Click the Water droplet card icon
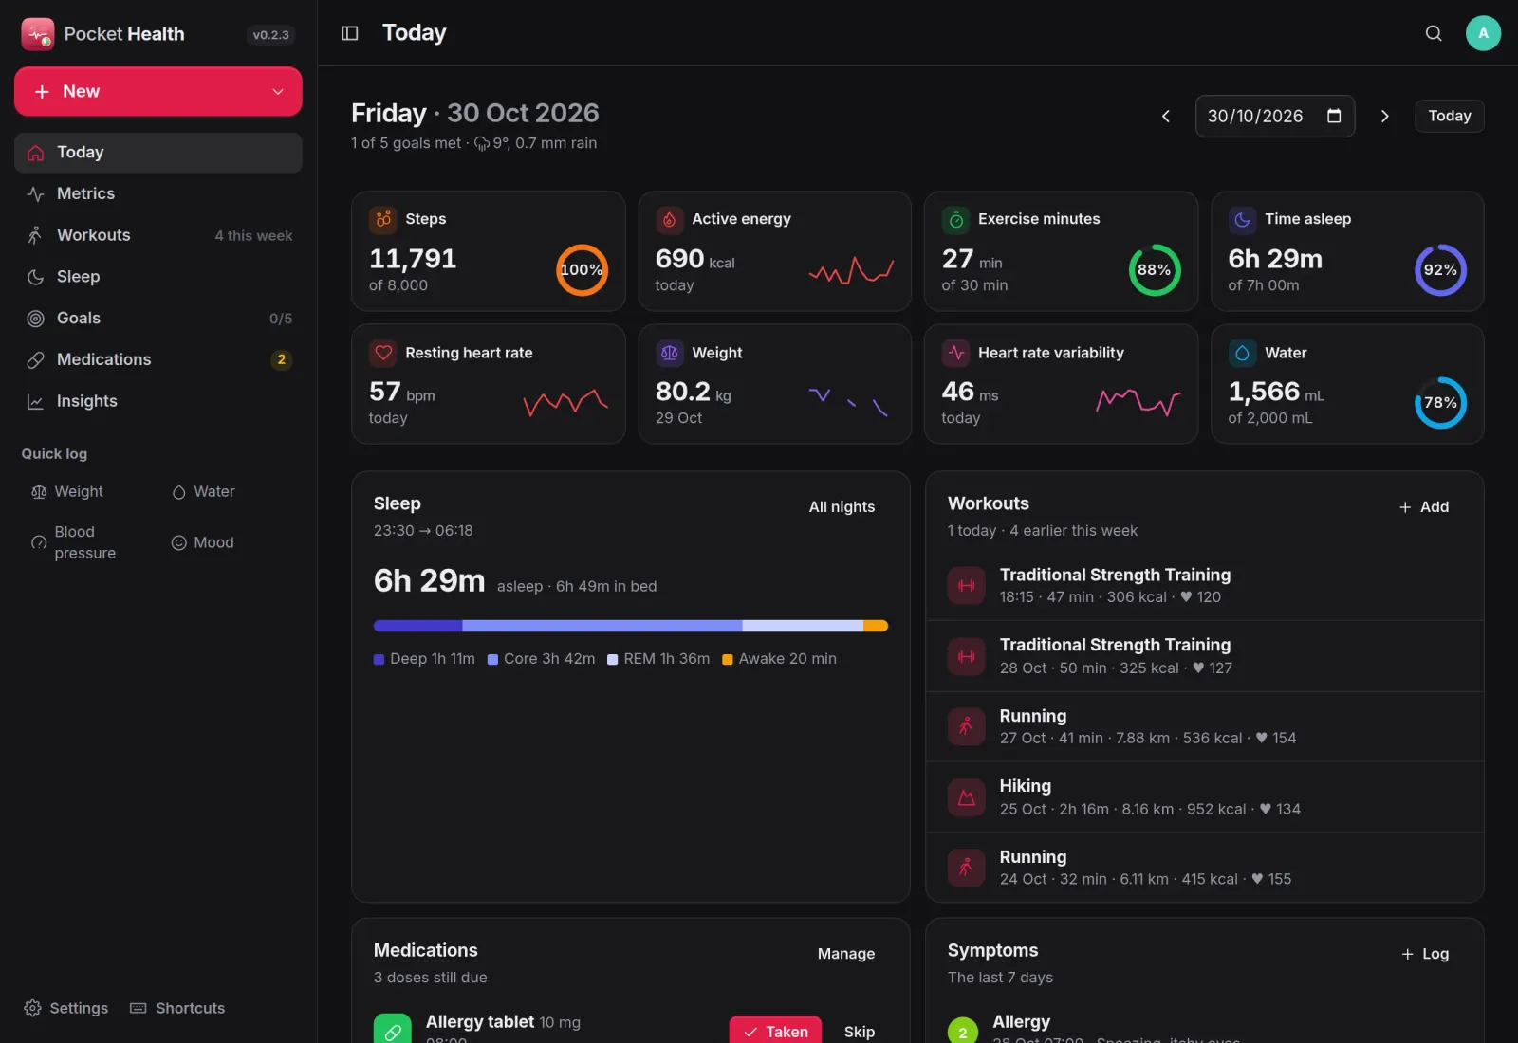Screen dimensions: 1518x1043 (1243, 353)
